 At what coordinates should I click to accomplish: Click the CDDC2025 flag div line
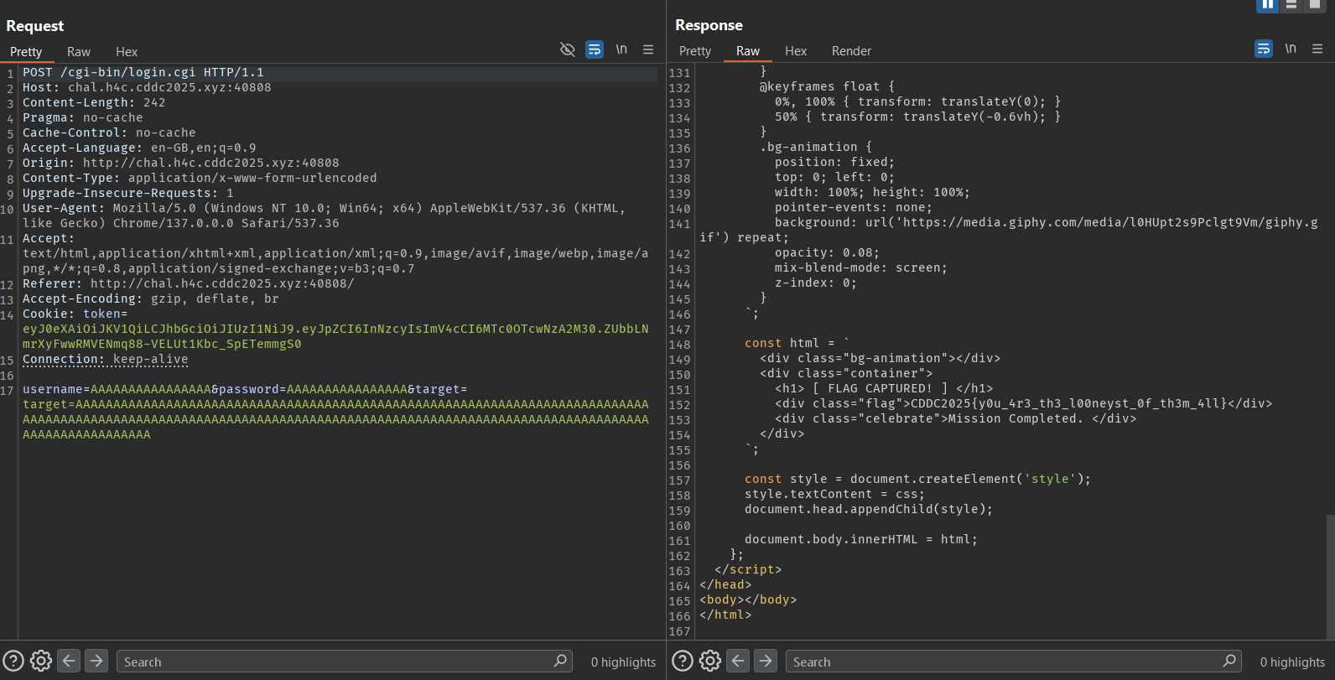click(1023, 403)
